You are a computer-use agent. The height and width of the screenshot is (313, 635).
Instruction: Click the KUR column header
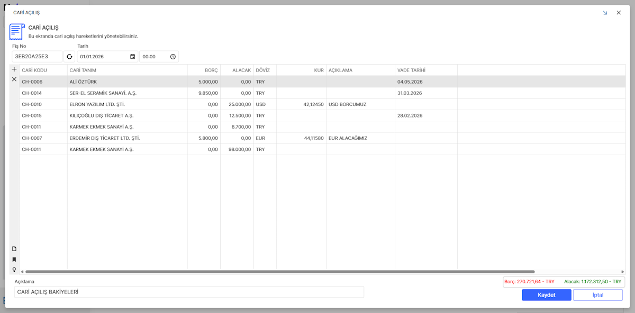click(301, 70)
